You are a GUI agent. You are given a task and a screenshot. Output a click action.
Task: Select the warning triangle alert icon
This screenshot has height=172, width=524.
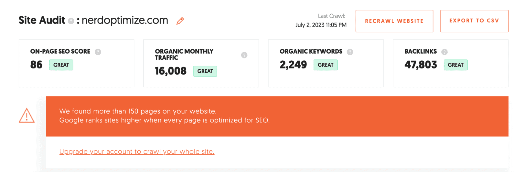click(26, 116)
